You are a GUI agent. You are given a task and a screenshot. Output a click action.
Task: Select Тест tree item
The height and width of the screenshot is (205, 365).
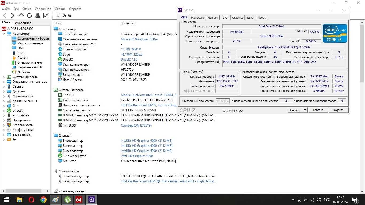pyautogui.click(x=13, y=139)
